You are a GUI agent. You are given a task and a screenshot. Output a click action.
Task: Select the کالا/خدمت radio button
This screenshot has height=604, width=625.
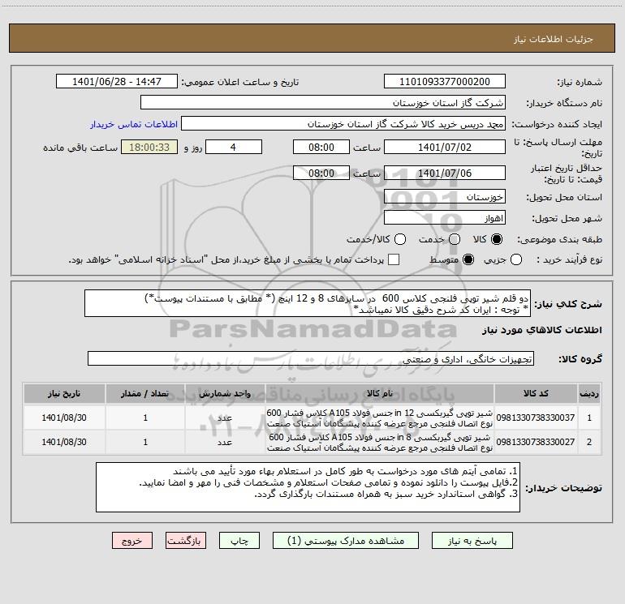pos(400,239)
